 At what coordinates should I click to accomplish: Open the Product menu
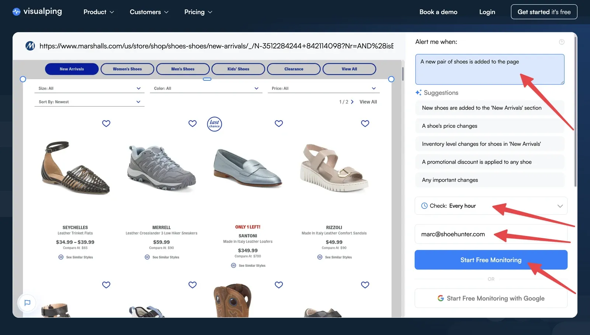[x=98, y=12]
